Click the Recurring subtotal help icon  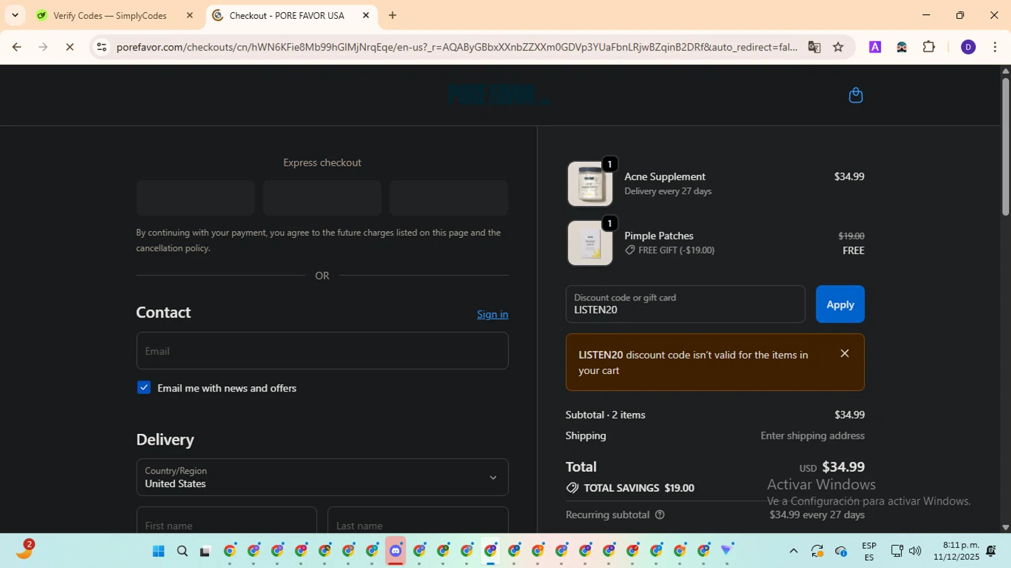click(x=660, y=515)
